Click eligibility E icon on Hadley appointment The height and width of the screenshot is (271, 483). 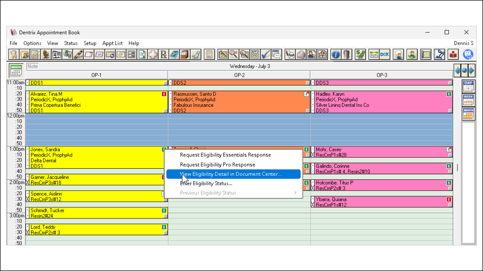coord(449,94)
